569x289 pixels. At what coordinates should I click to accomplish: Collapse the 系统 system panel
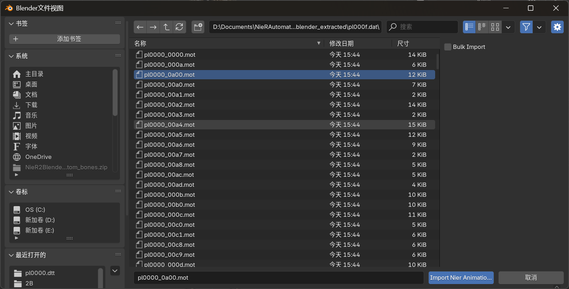click(x=11, y=56)
